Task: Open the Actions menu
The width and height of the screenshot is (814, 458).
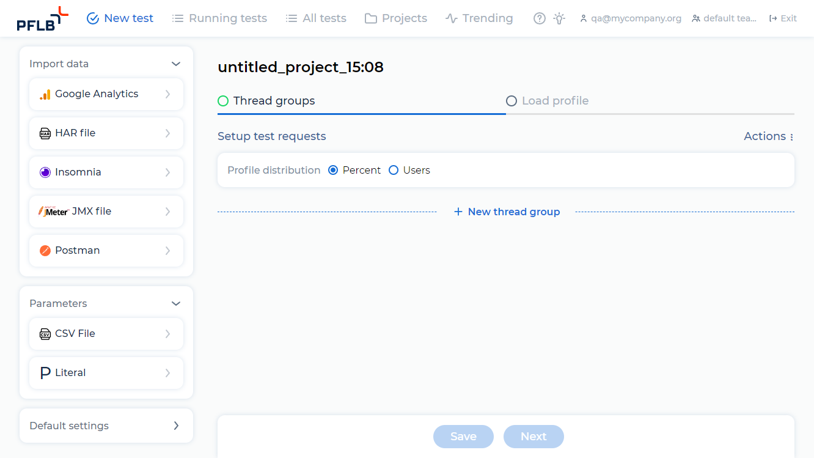Action: (x=769, y=136)
